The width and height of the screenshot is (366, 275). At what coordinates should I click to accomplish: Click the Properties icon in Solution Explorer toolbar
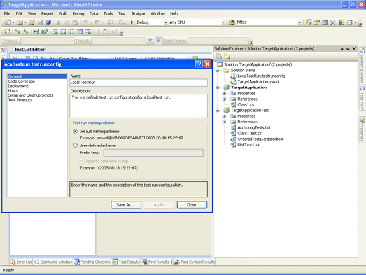pos(219,56)
